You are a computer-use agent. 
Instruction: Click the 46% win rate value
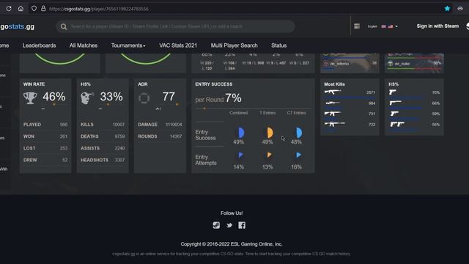[54, 97]
